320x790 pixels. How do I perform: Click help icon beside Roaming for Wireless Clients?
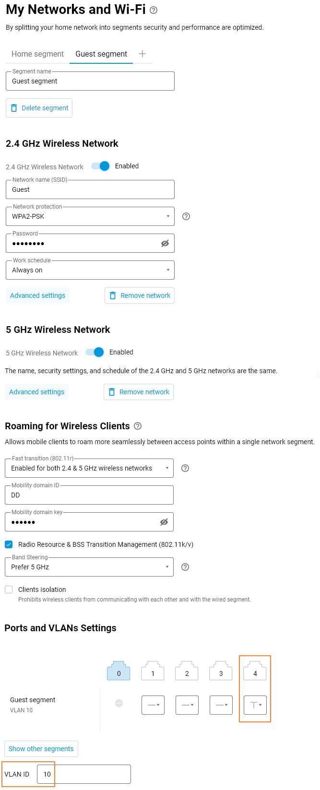[x=138, y=426]
